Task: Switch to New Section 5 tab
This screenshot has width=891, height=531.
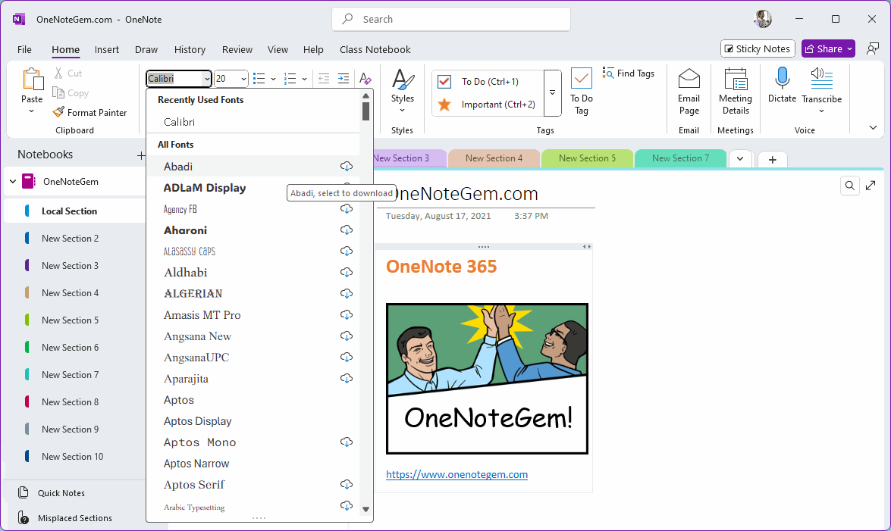Action: 587,158
